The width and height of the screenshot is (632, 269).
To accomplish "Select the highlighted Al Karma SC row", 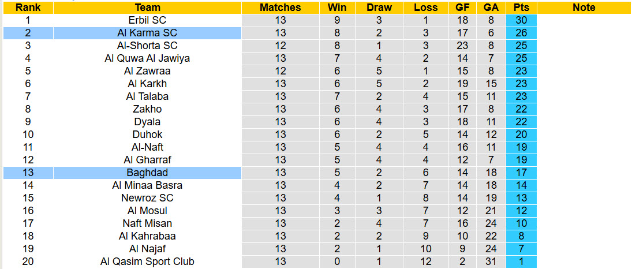I will tap(147, 33).
